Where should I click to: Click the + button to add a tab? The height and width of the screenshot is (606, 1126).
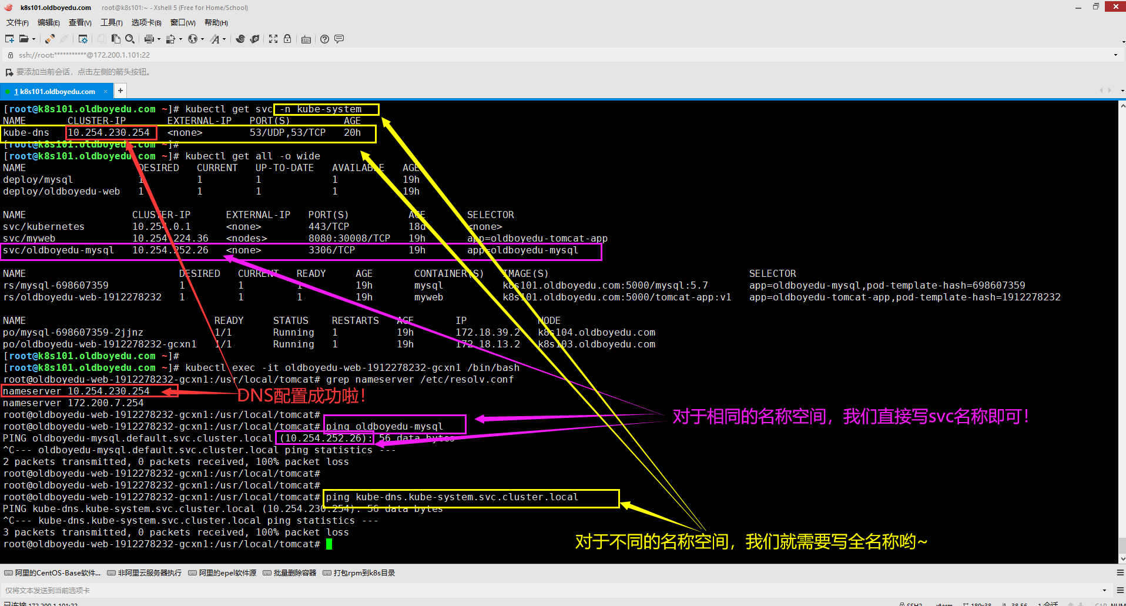point(120,91)
